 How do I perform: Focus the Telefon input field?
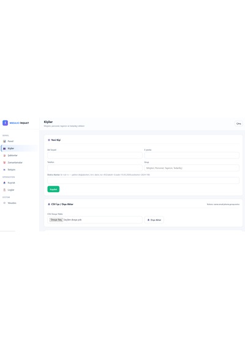click(x=95, y=168)
